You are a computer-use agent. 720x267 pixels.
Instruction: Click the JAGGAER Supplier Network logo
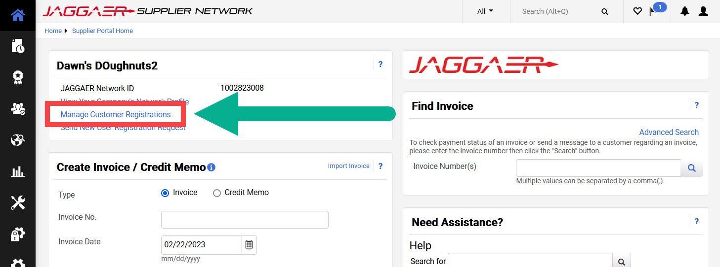click(x=147, y=11)
